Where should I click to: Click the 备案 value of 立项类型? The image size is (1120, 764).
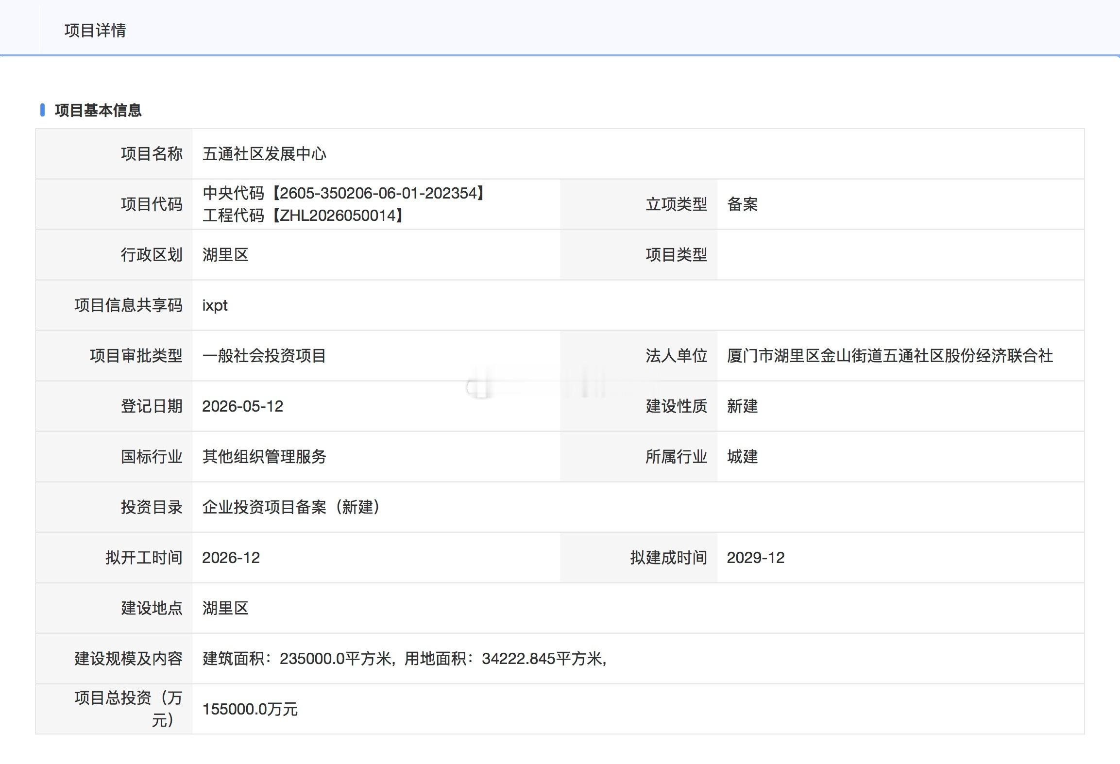742,204
